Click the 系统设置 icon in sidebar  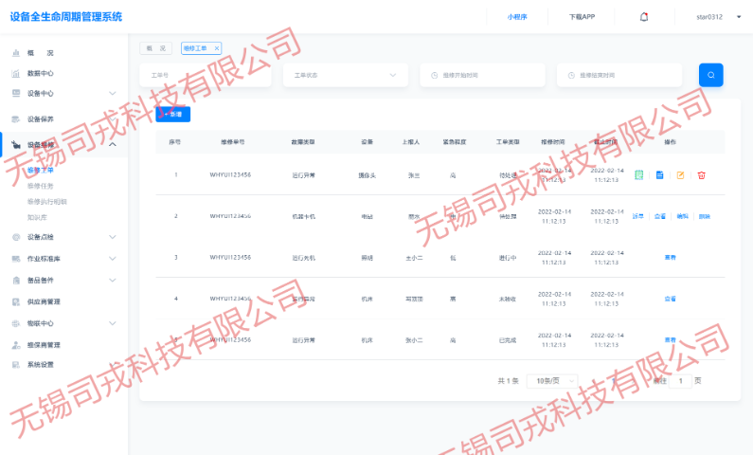pyautogui.click(x=16, y=365)
